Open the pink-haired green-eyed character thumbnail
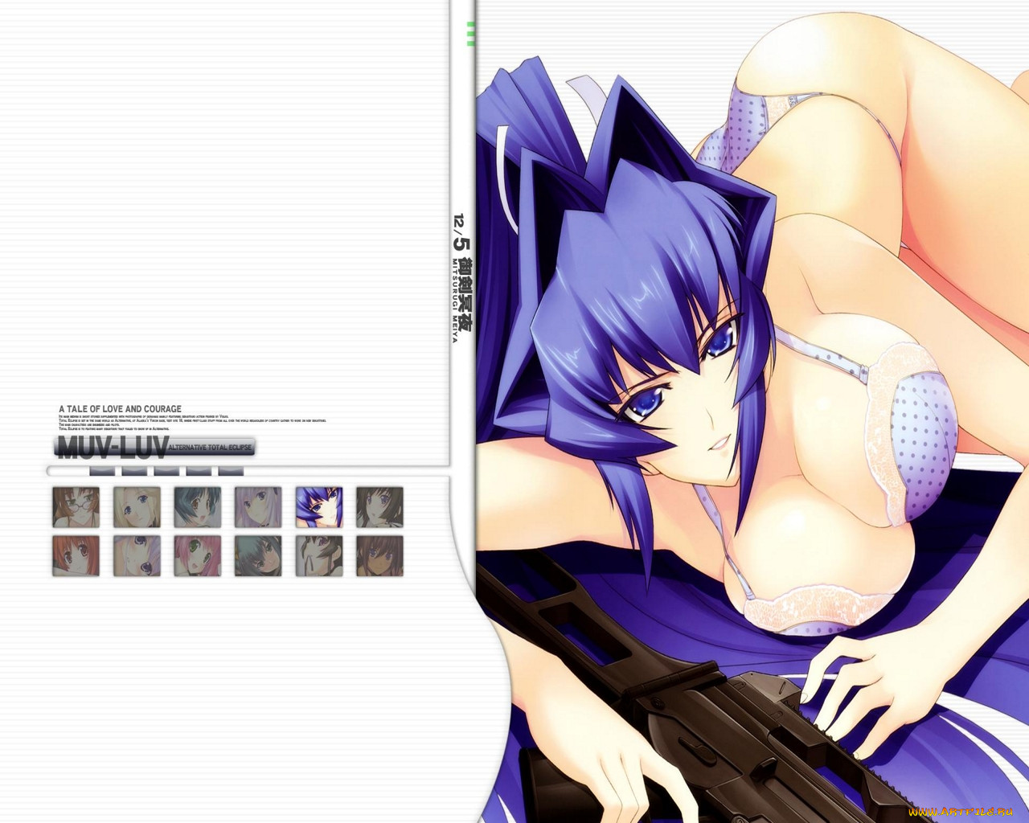The height and width of the screenshot is (823, 1029). coord(198,556)
